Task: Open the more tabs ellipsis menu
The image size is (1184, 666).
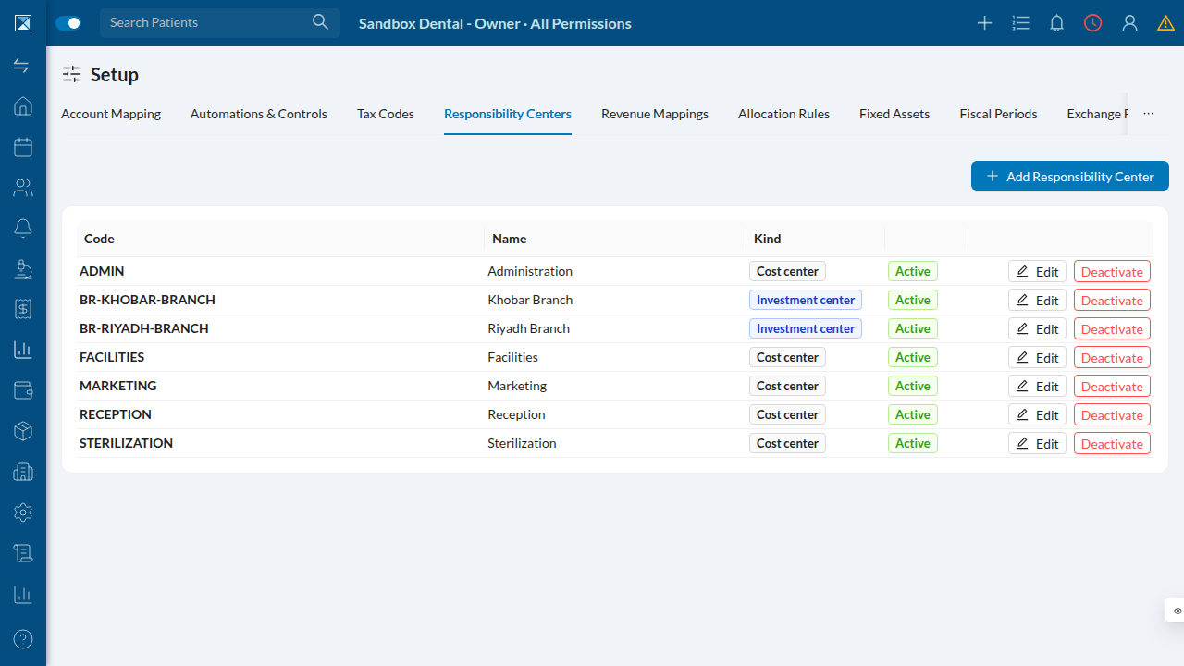Action: pyautogui.click(x=1148, y=114)
